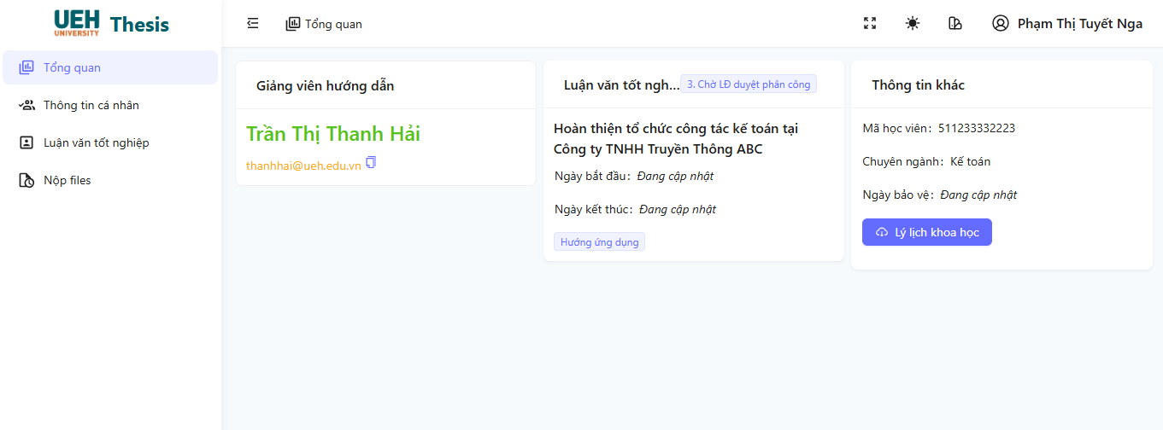This screenshot has width=1163, height=430.
Task: Toggle light/dark theme sun icon
Action: 913,24
